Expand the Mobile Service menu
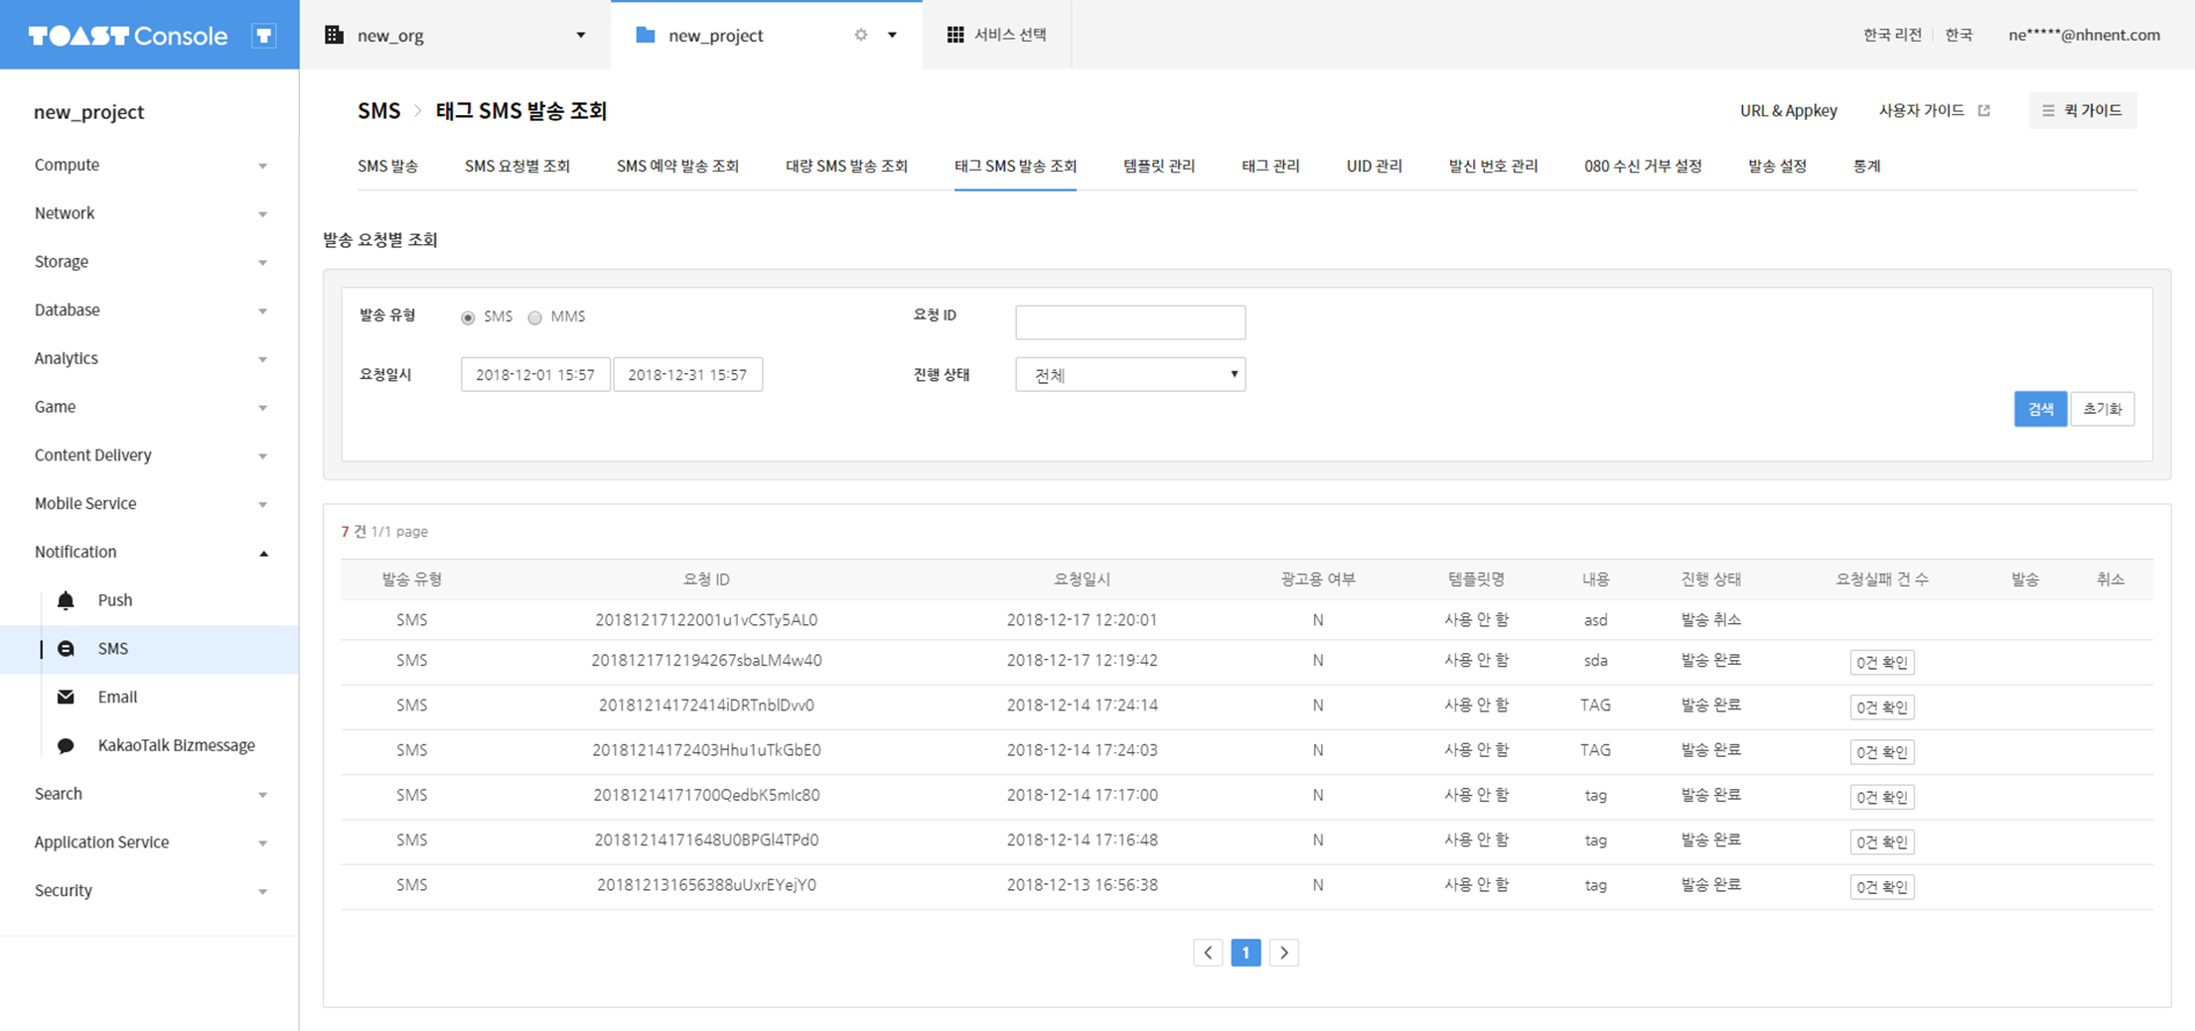 pos(149,503)
